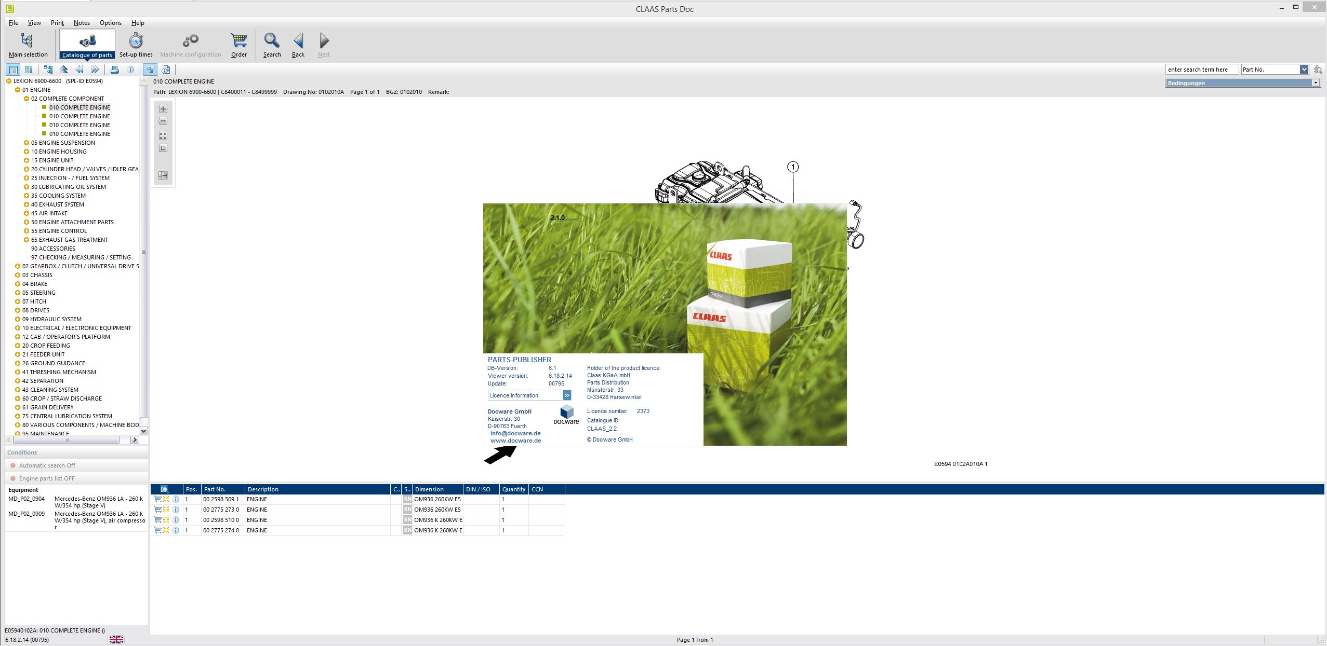Expand the 03 CHASSIS node
Viewport: 1327px width, 646px height.
[18, 275]
